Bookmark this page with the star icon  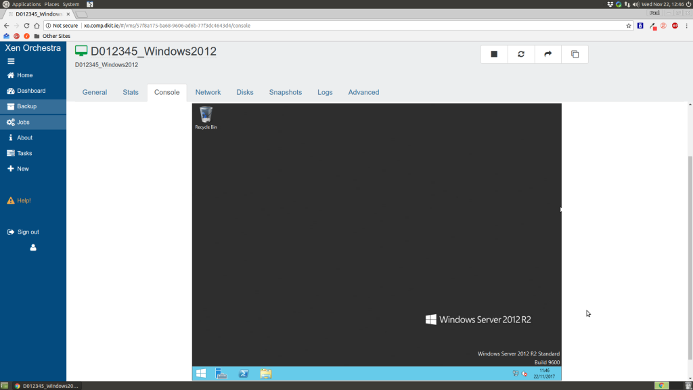click(629, 26)
